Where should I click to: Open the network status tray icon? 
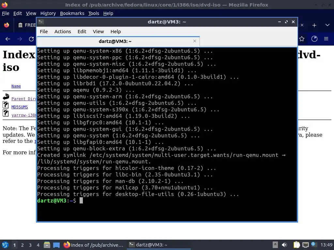click(305, 245)
